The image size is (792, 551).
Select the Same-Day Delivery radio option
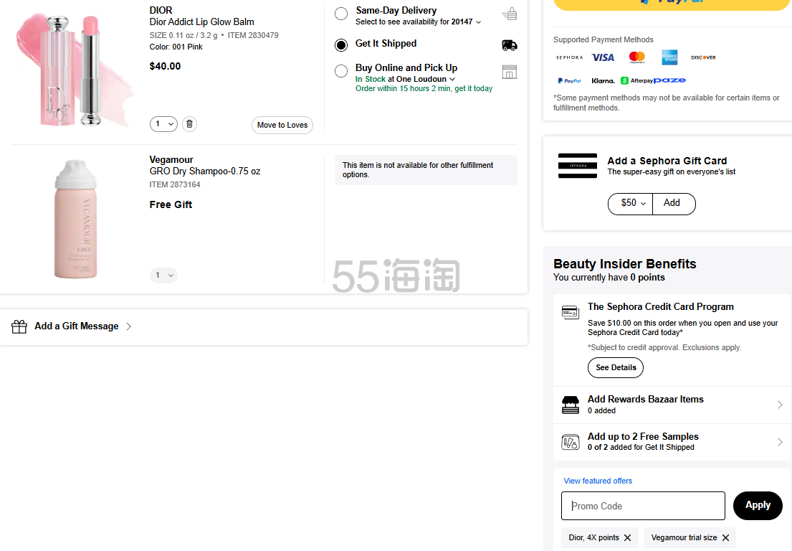341,14
